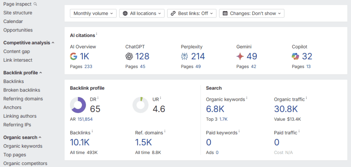Click the info icon beside the Backlinks metric
Image resolution: width=351 pixels, height=167 pixels.
[x=92, y=131]
